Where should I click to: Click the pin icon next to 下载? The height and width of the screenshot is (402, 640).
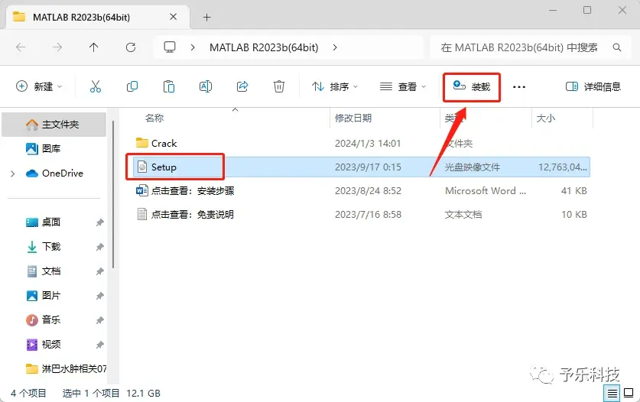point(99,247)
